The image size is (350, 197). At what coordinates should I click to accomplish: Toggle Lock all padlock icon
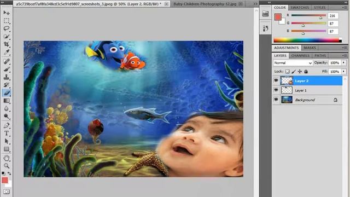point(306,72)
